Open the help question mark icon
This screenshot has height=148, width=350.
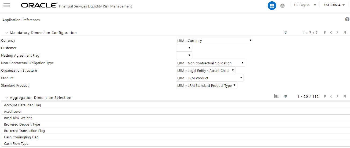pyautogui.click(x=347, y=20)
